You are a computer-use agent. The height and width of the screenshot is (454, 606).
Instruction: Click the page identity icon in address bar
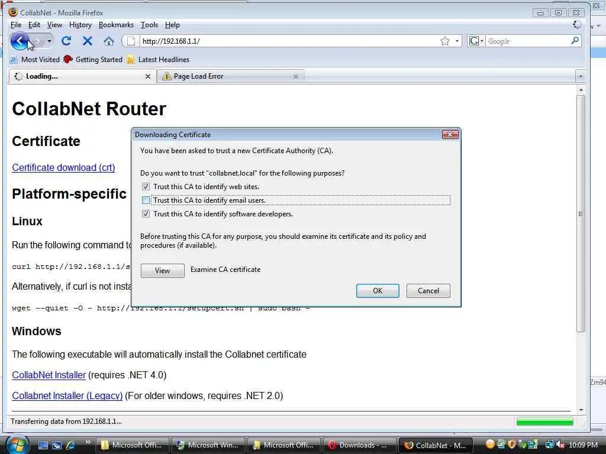tap(131, 41)
